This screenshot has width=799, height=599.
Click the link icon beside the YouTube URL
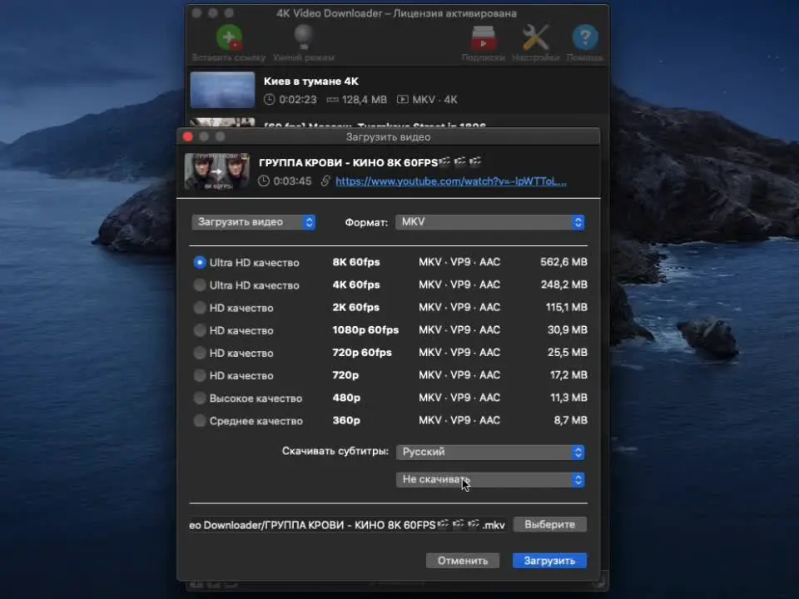pos(325,181)
